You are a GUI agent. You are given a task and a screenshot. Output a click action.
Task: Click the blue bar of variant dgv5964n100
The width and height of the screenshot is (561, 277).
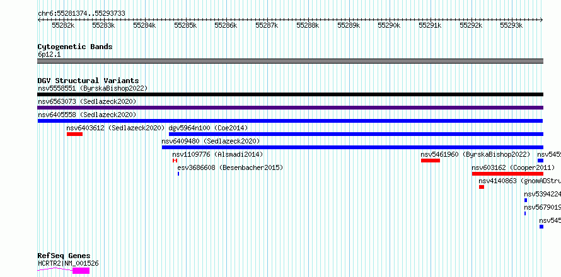coord(356,134)
